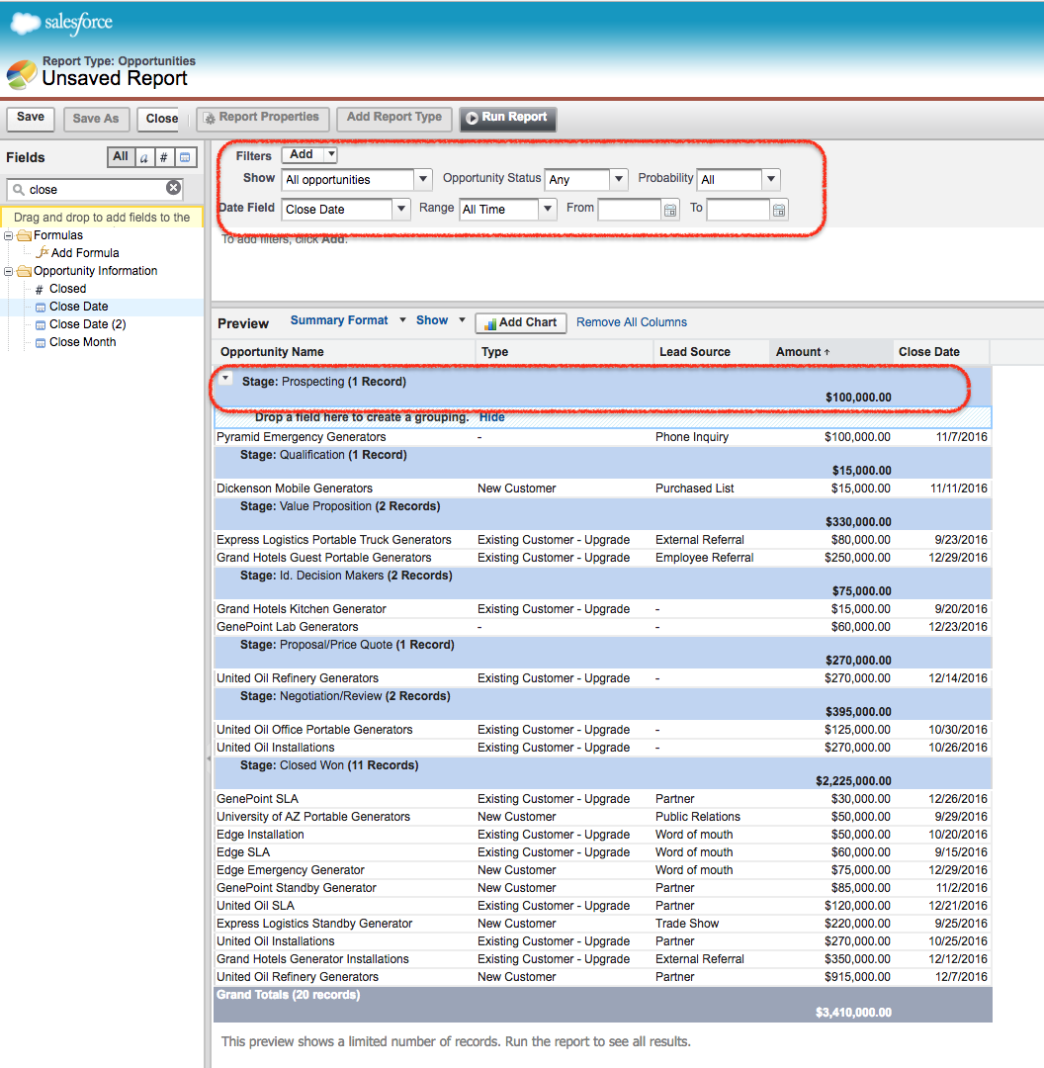1044x1068 pixels.
Task: Open the Range dropdown showing All Time
Action: coord(548,210)
